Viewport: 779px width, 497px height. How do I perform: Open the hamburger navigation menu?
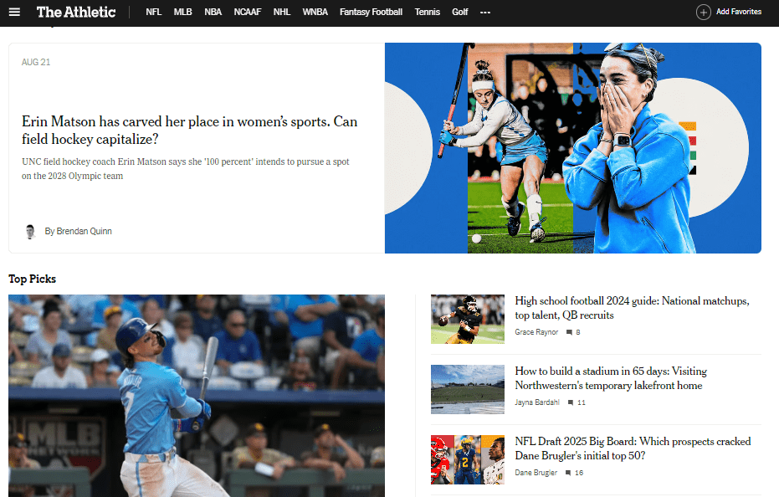[x=14, y=12]
